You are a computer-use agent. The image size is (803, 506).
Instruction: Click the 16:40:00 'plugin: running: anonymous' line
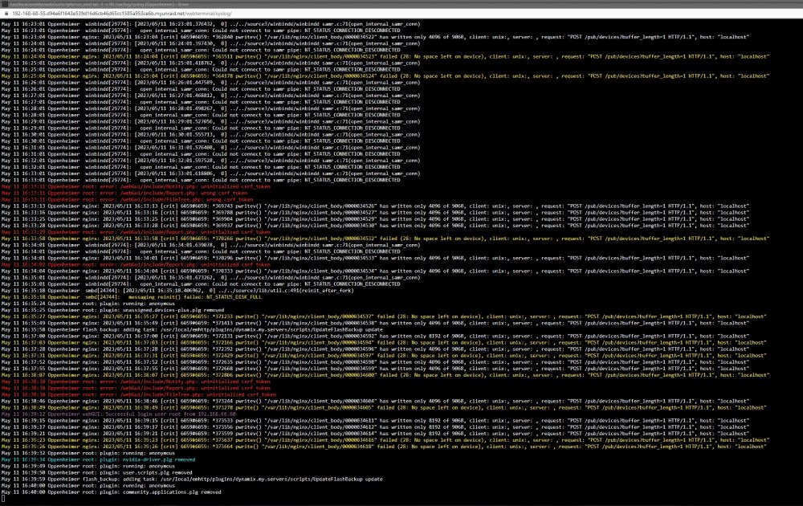[88, 485]
